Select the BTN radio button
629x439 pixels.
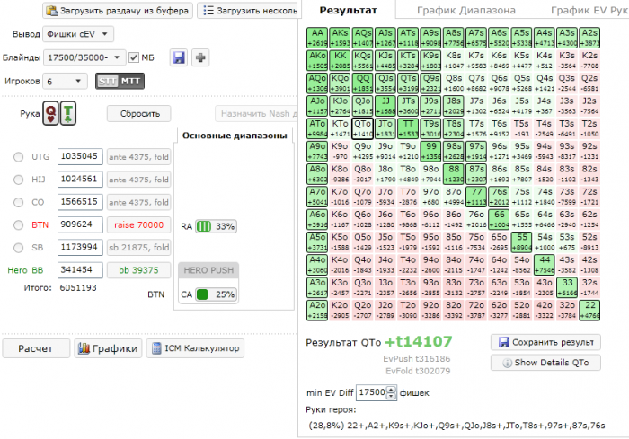19,225
